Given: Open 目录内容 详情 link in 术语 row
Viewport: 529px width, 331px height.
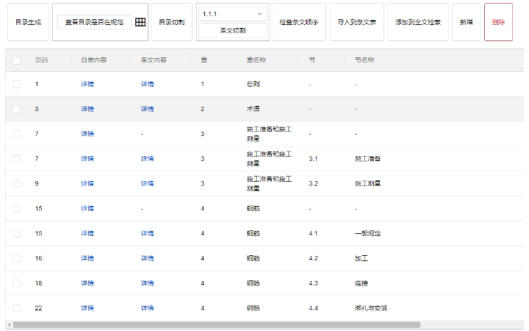Looking at the screenshot, I should (87, 109).
